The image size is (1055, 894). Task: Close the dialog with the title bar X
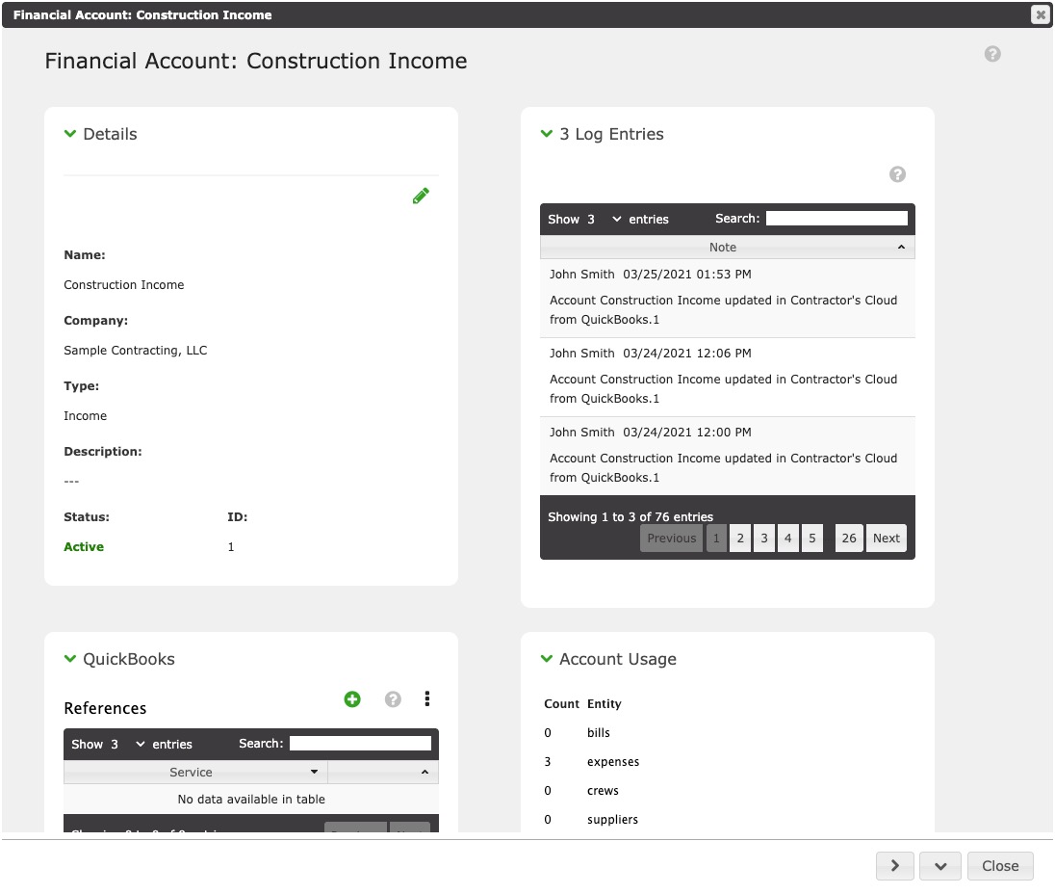pyautogui.click(x=1041, y=14)
